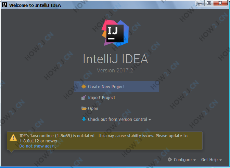This screenshot has width=230, height=168.
Task: Click the IntelliJ IDEA logo in center
Action: pos(115,33)
